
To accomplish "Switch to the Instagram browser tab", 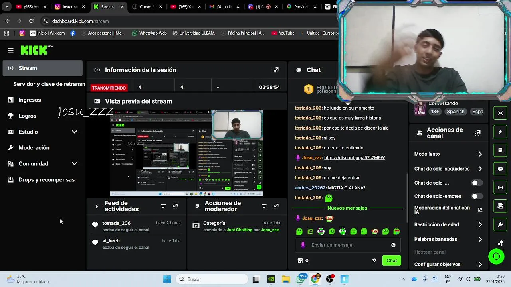I will coord(69,7).
